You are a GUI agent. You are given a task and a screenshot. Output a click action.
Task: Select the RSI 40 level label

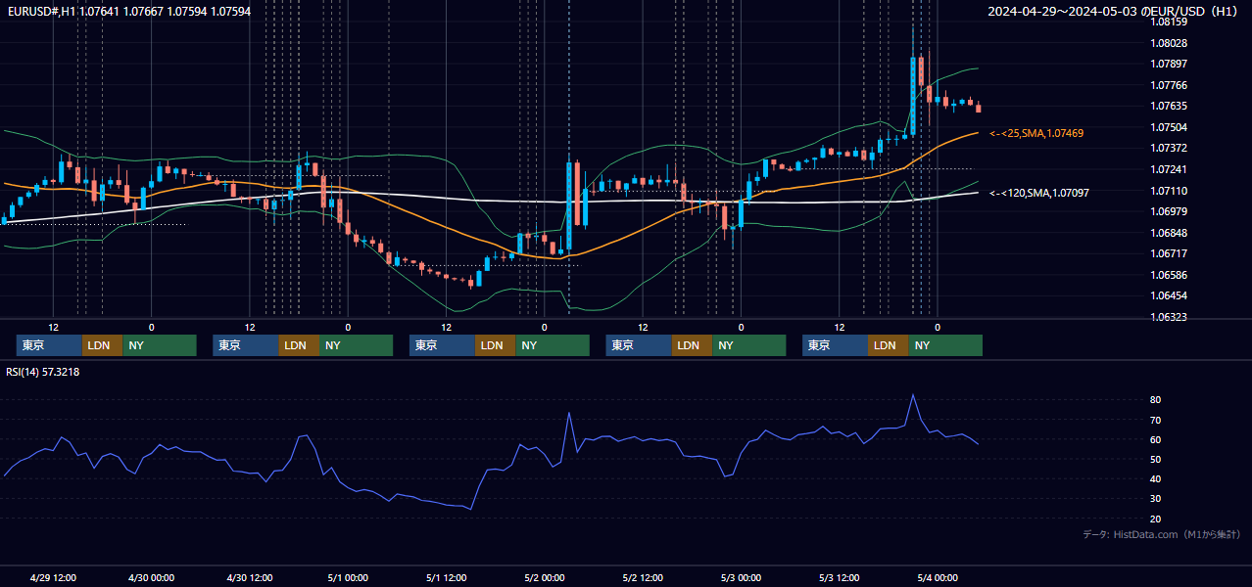[x=1155, y=479]
